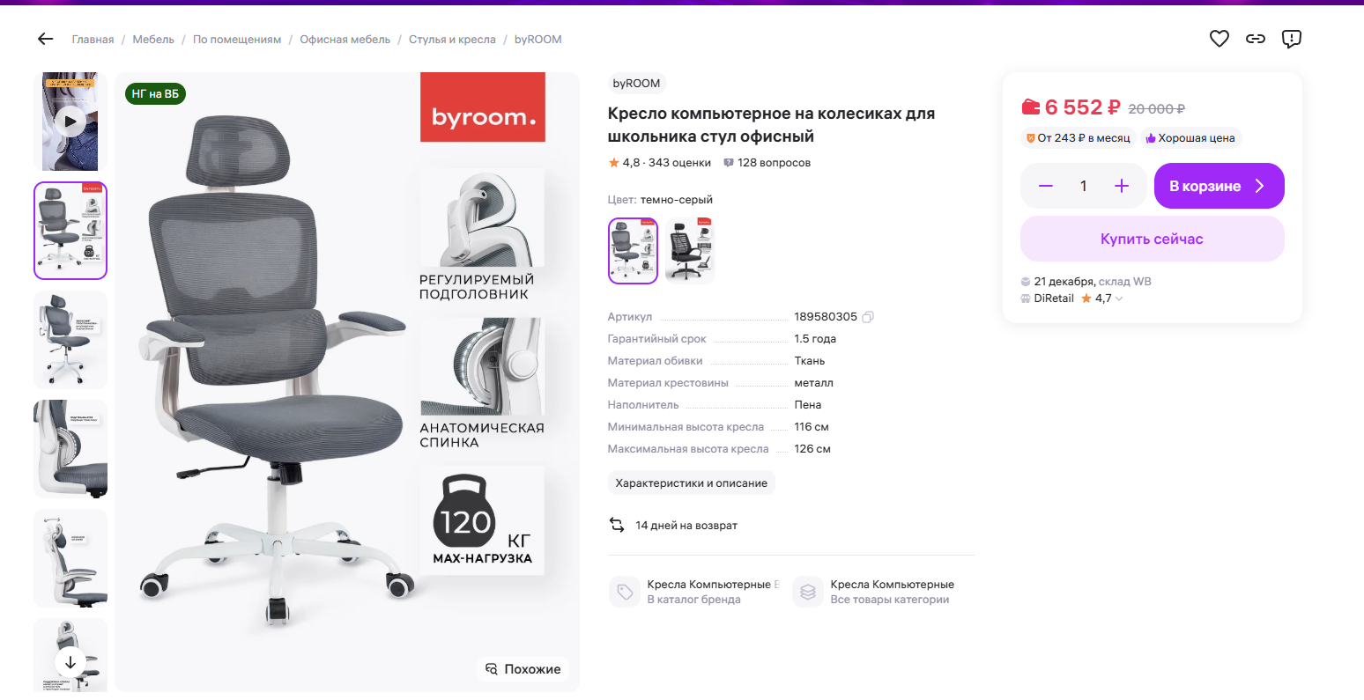The height and width of the screenshot is (700, 1364).
Task: Select the dark-gray color variant
Action: 633,251
